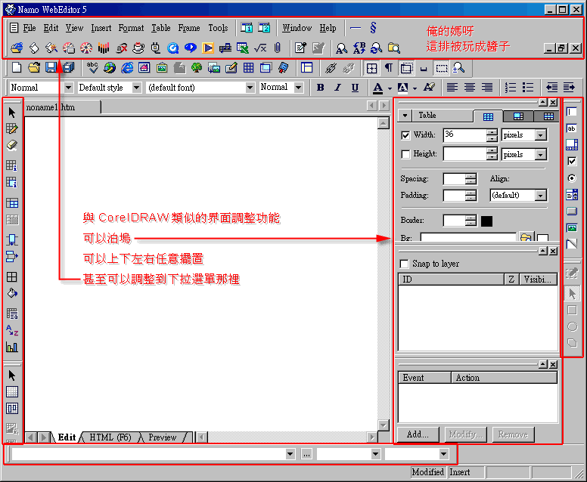The width and height of the screenshot is (587, 482).
Task: Click checkbox form element in right toolbar
Action: click(572, 161)
